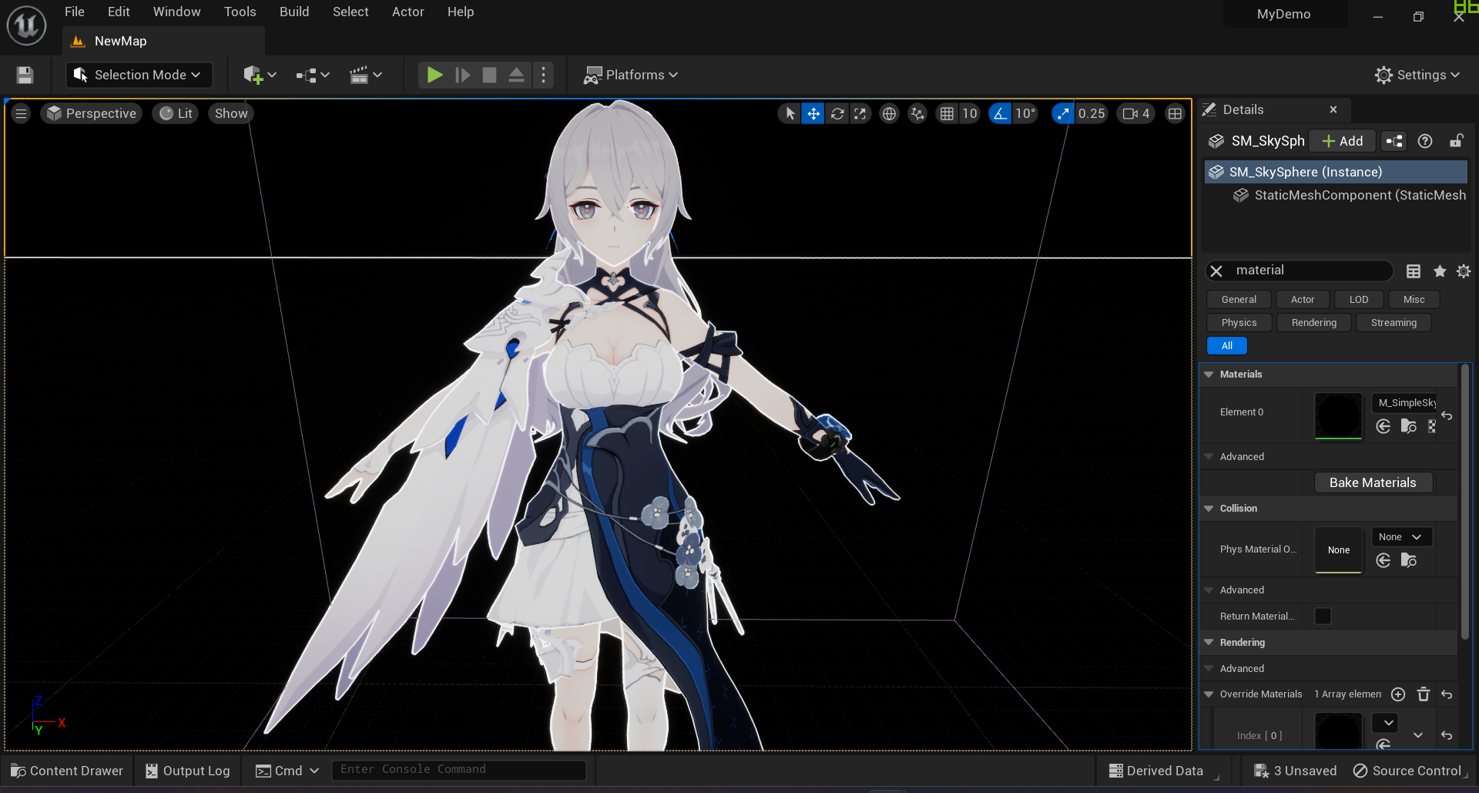This screenshot has height=793, width=1479.
Task: Open the Platforms dropdown
Action: (x=631, y=75)
